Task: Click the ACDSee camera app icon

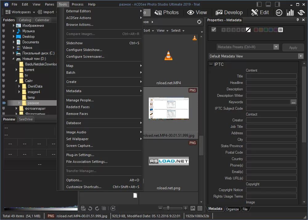Action: click(6, 4)
